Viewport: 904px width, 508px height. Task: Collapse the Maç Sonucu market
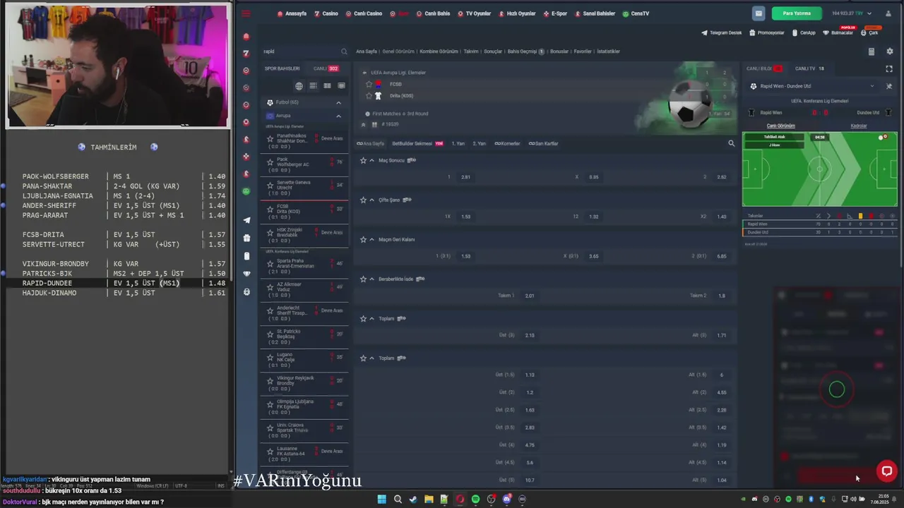(371, 160)
